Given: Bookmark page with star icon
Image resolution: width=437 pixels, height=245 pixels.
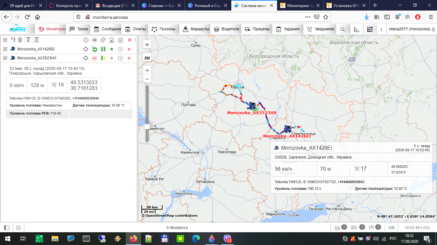Looking at the screenshot, I should [x=325, y=17].
